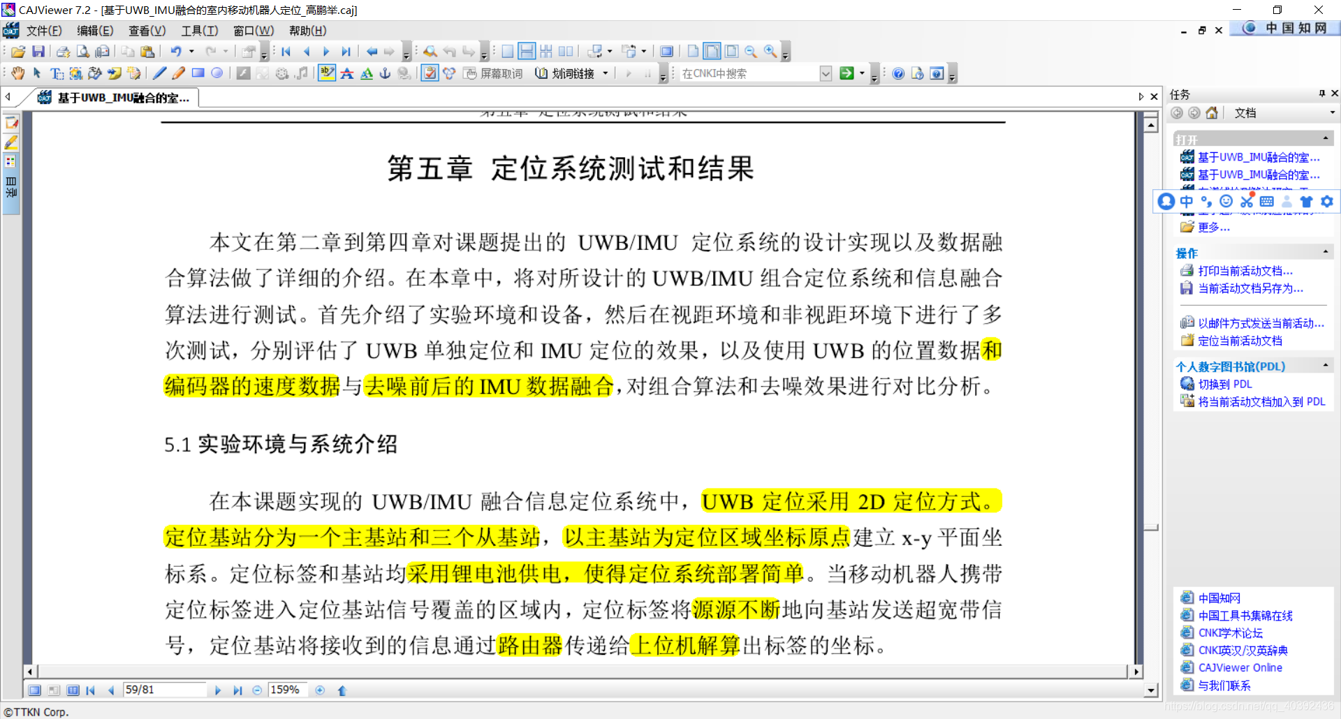This screenshot has width=1341, height=719.
Task: Select the Hand pan tool
Action: pyautogui.click(x=18, y=73)
